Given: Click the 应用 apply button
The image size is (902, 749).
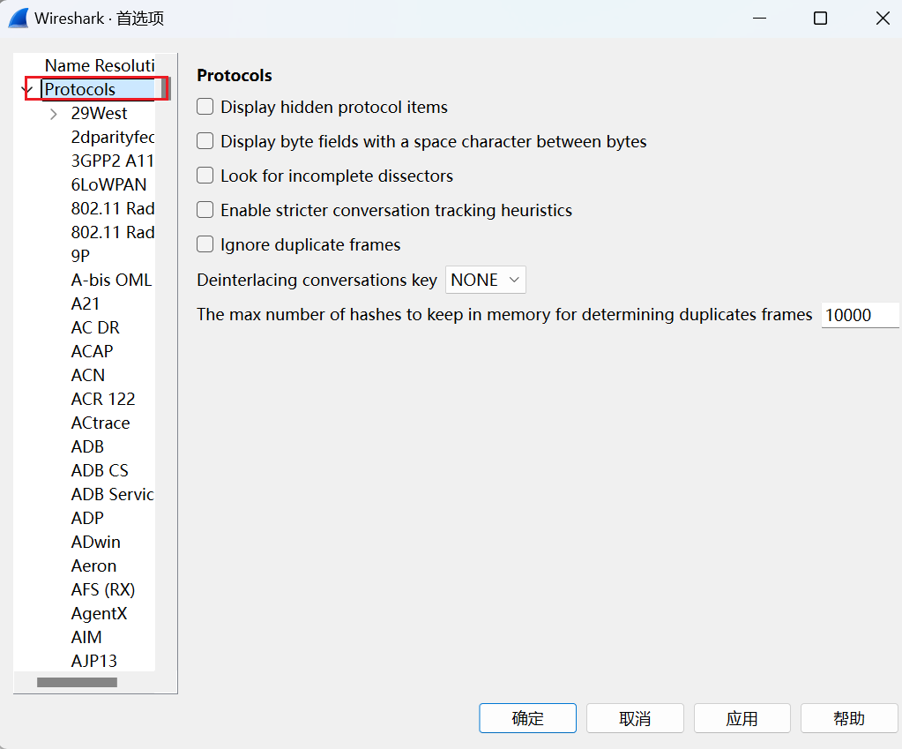Looking at the screenshot, I should click(742, 718).
